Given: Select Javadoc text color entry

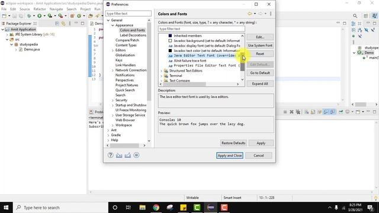Looking at the screenshot, I should coord(204,51).
